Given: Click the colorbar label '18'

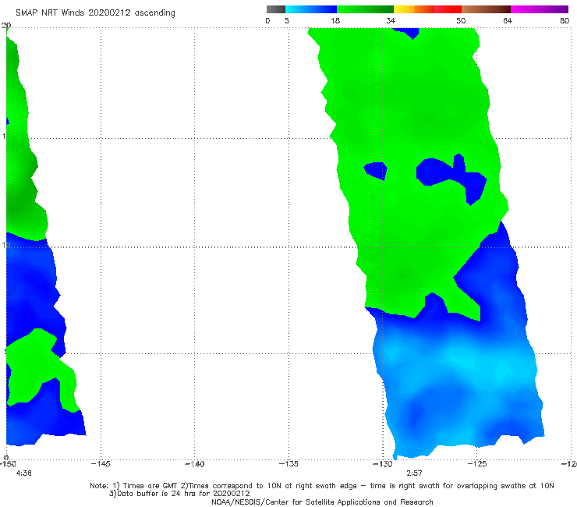Looking at the screenshot, I should click(335, 21).
